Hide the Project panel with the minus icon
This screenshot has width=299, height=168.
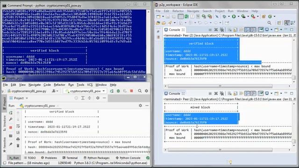pyautogui.click(x=104, y=98)
